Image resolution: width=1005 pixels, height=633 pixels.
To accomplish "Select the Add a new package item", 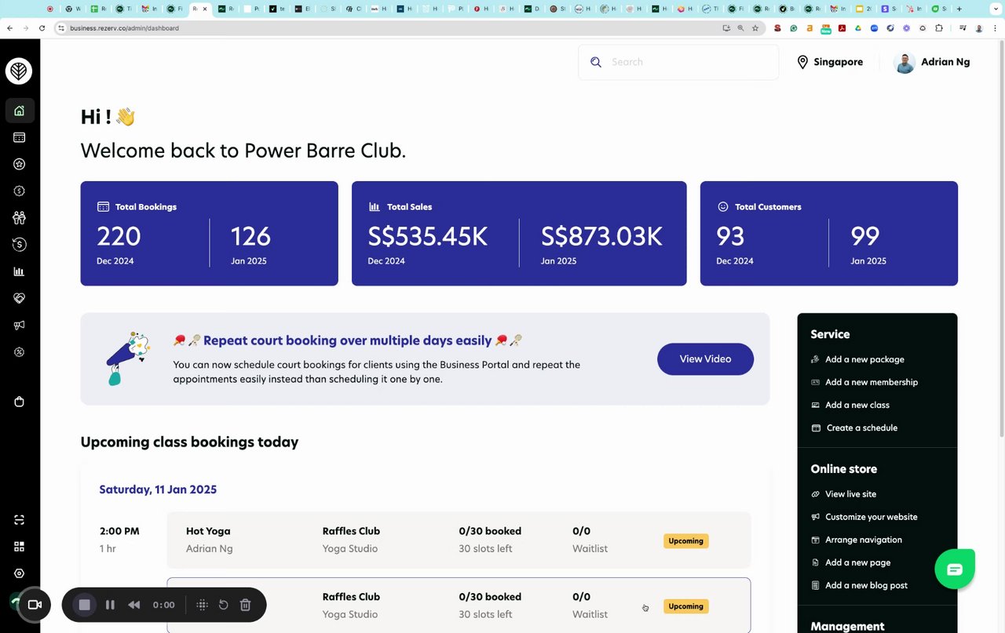I will (864, 359).
